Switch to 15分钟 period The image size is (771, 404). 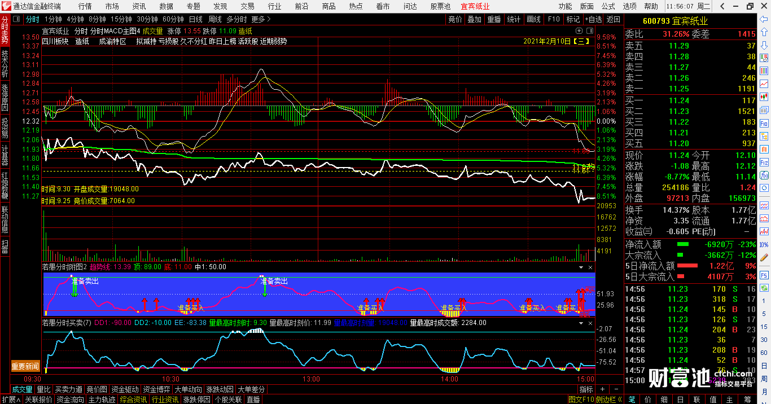point(121,19)
